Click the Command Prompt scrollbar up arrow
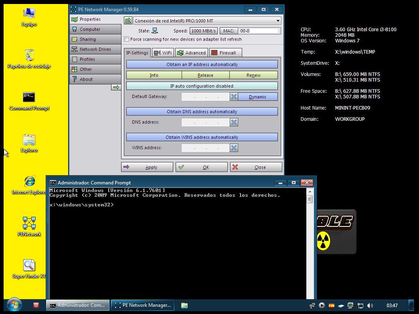The height and width of the screenshot is (314, 419). [x=310, y=191]
